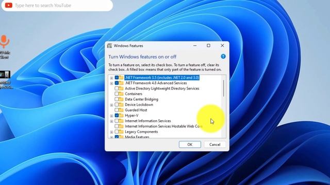Uncheck the Hyper-V checkbox
Screen dimensions: 330x185
click(117, 115)
